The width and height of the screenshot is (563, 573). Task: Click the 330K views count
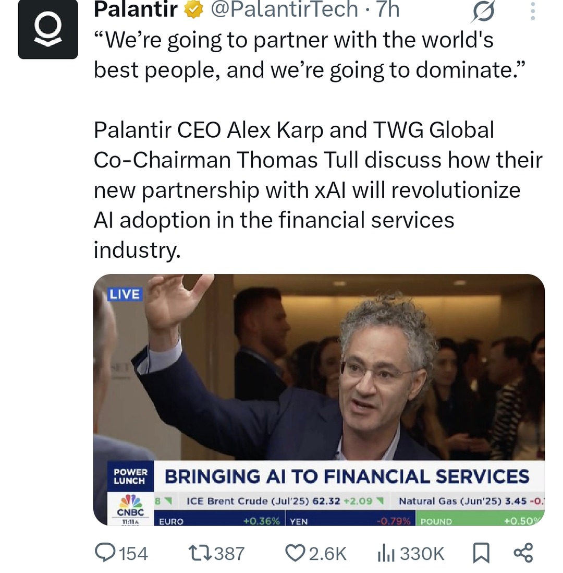[422, 553]
